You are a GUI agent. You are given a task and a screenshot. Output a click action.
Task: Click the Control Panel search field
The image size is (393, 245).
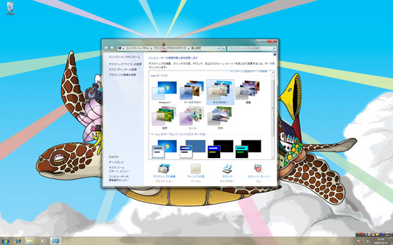pos(252,48)
